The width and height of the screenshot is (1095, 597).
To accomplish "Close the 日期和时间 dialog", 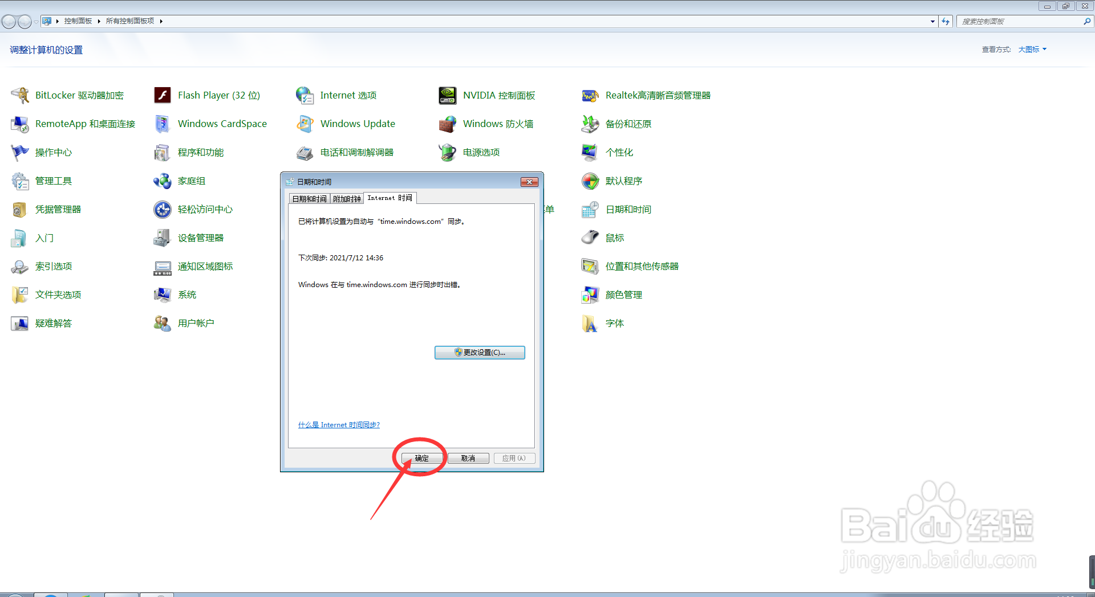I will [529, 182].
